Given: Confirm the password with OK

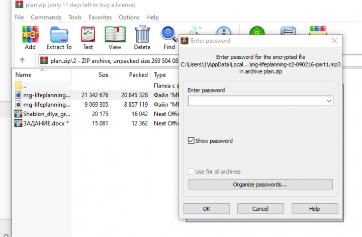Looking at the screenshot, I should pyautogui.click(x=206, y=208).
